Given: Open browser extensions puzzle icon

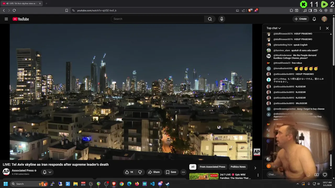Looking at the screenshot, I should tap(291, 10).
